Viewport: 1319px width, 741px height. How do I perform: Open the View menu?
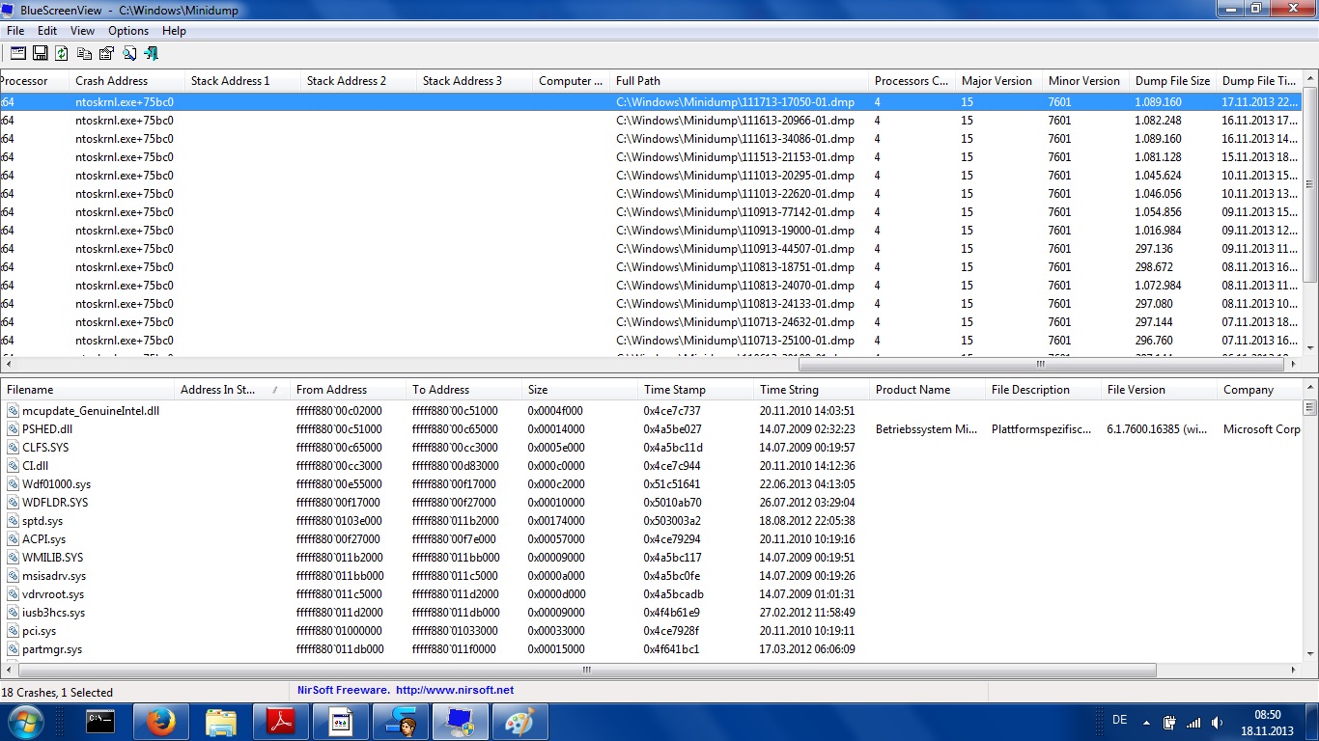pos(82,31)
